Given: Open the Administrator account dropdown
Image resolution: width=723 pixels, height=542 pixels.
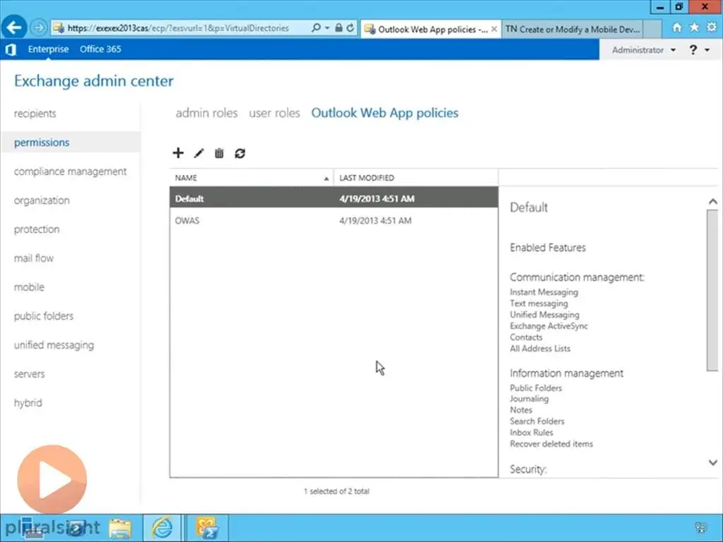Looking at the screenshot, I should pyautogui.click(x=644, y=50).
